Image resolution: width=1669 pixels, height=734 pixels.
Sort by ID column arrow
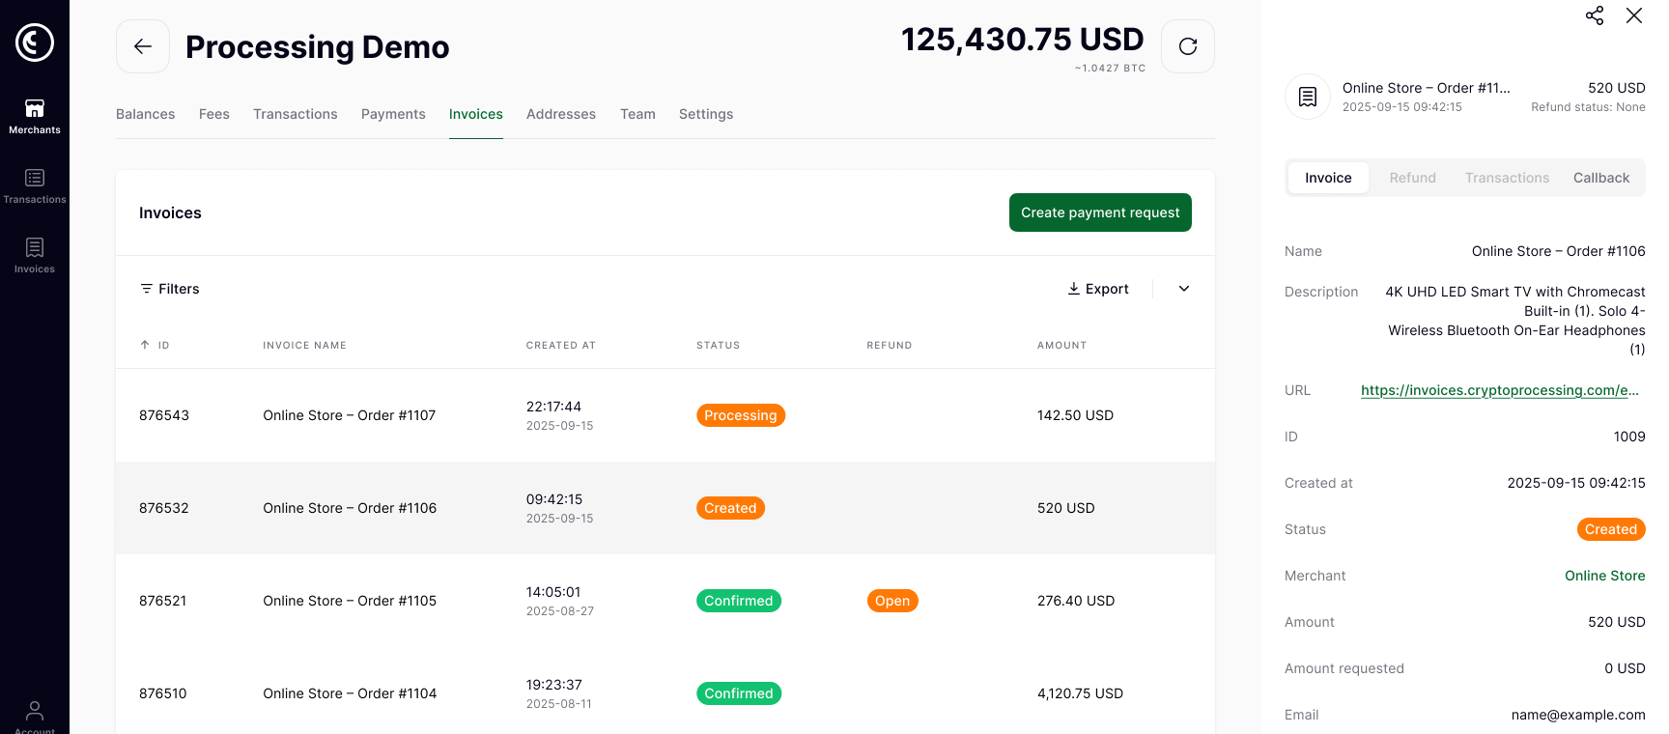click(x=145, y=345)
